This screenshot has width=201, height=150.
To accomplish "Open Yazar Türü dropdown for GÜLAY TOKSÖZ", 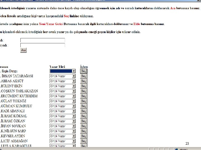I will tap(63, 101).
